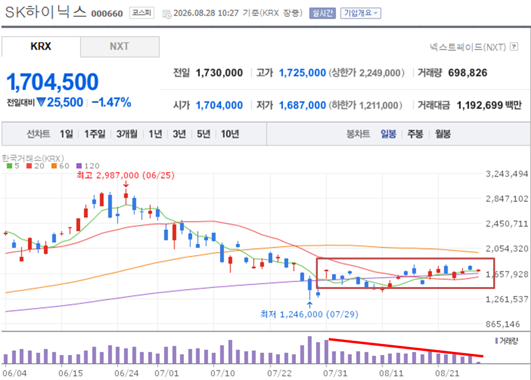The height and width of the screenshot is (380, 531).
Task: Select the 1주일 line chart period
Action: [x=95, y=134]
